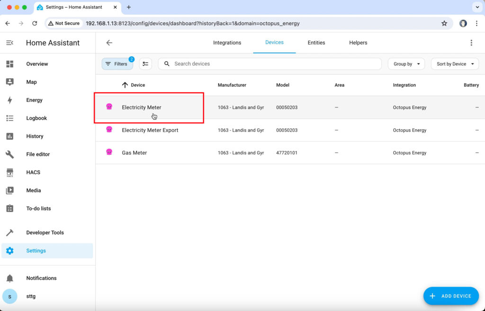The image size is (485, 311).
Task: Open the three-dot overflow menu in Settings header
Action: [x=471, y=43]
